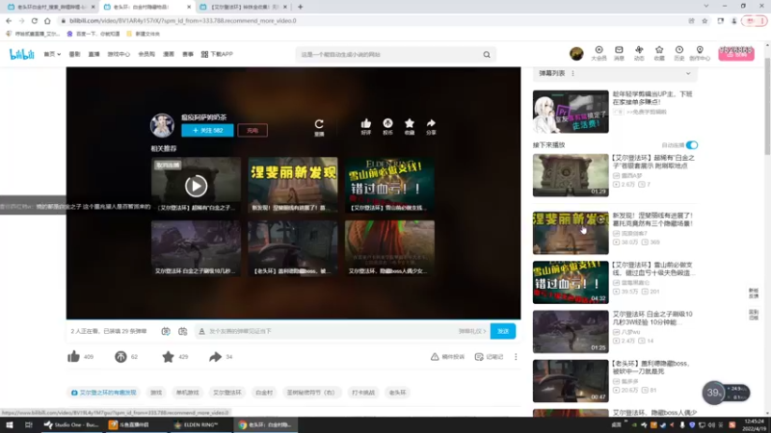Open a new browser tab
This screenshot has height=433, width=771.
click(x=300, y=7)
